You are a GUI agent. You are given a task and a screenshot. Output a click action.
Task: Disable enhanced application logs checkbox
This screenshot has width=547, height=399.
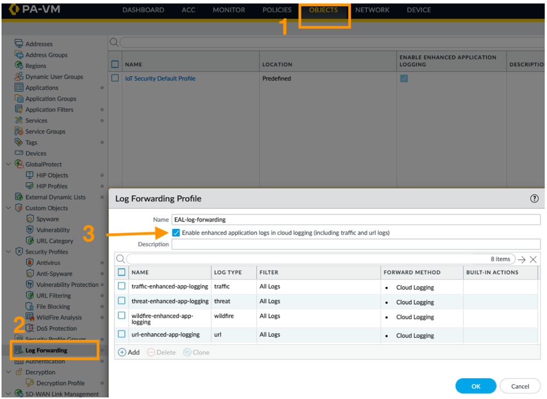tap(176, 233)
